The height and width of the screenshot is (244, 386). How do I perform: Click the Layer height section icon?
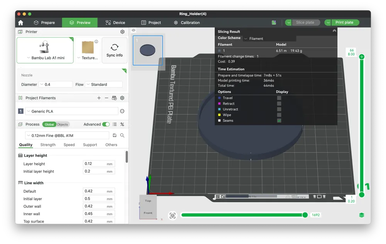point(20,155)
